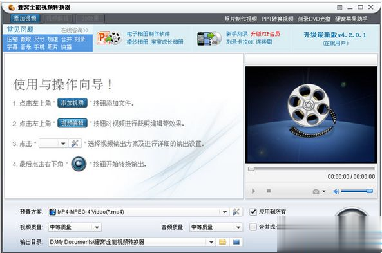Image resolution: width=382 pixels, height=253 pixels.
Task: Click the disabled 3D效果 toolbar button
Action: pos(90,19)
